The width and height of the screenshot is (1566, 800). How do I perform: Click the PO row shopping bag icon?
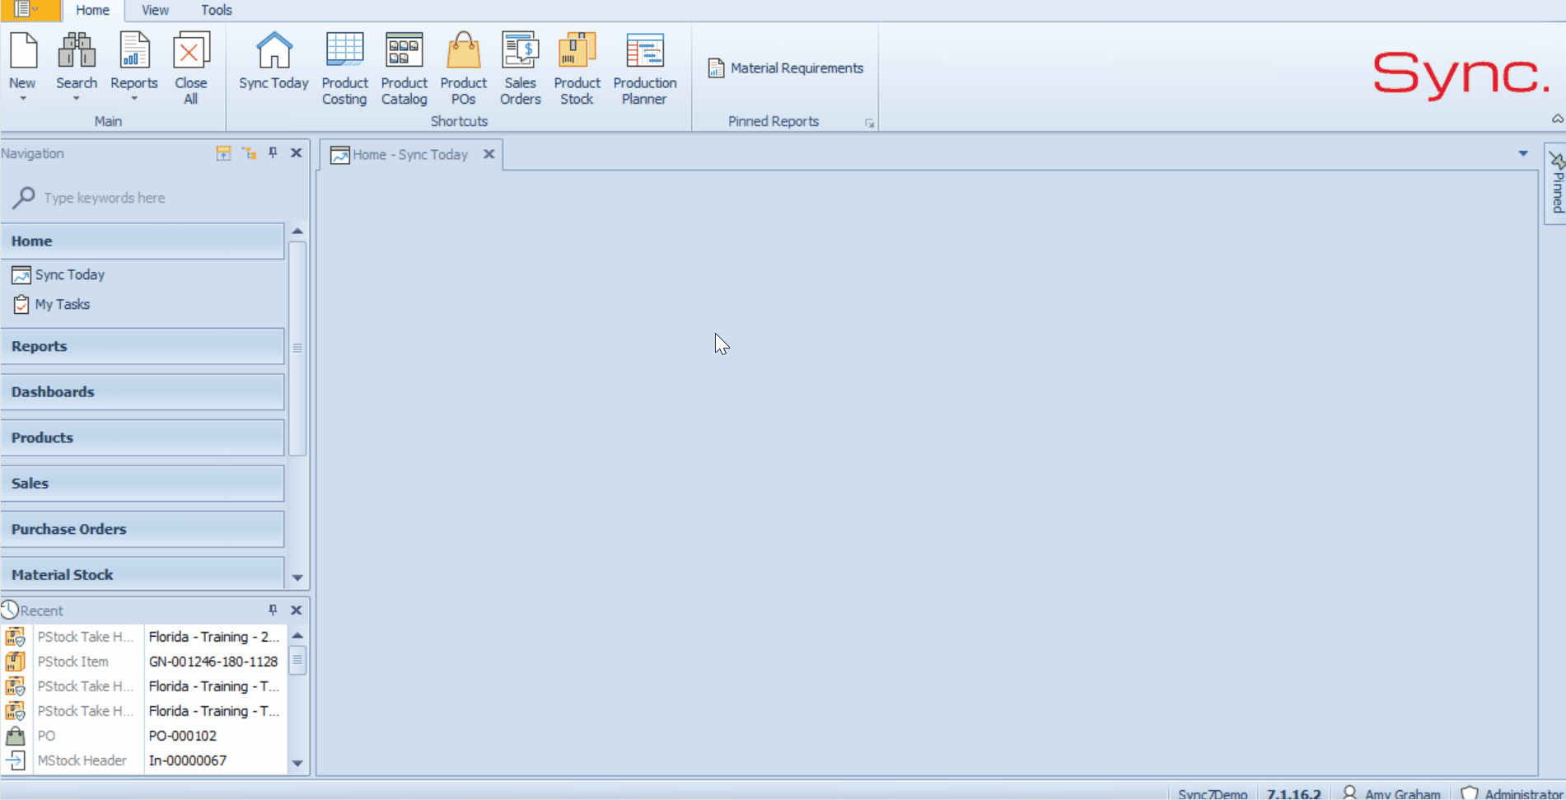pos(15,736)
